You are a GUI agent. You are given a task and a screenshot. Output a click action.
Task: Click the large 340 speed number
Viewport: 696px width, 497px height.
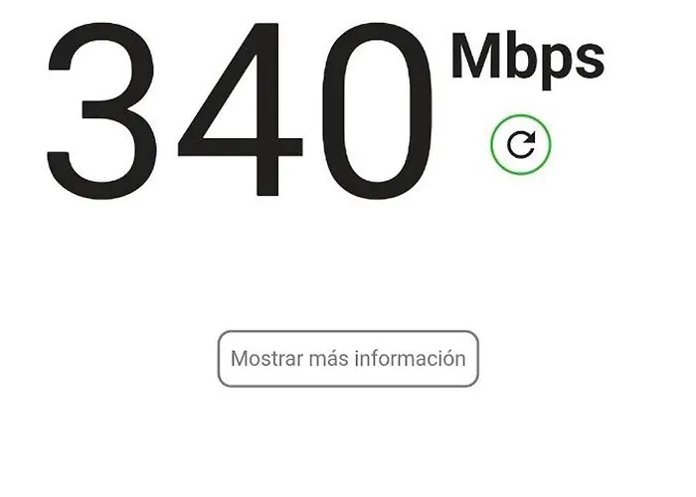tap(240, 110)
